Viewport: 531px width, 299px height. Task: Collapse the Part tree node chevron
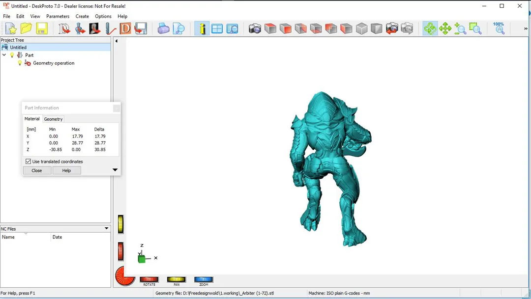pos(4,55)
